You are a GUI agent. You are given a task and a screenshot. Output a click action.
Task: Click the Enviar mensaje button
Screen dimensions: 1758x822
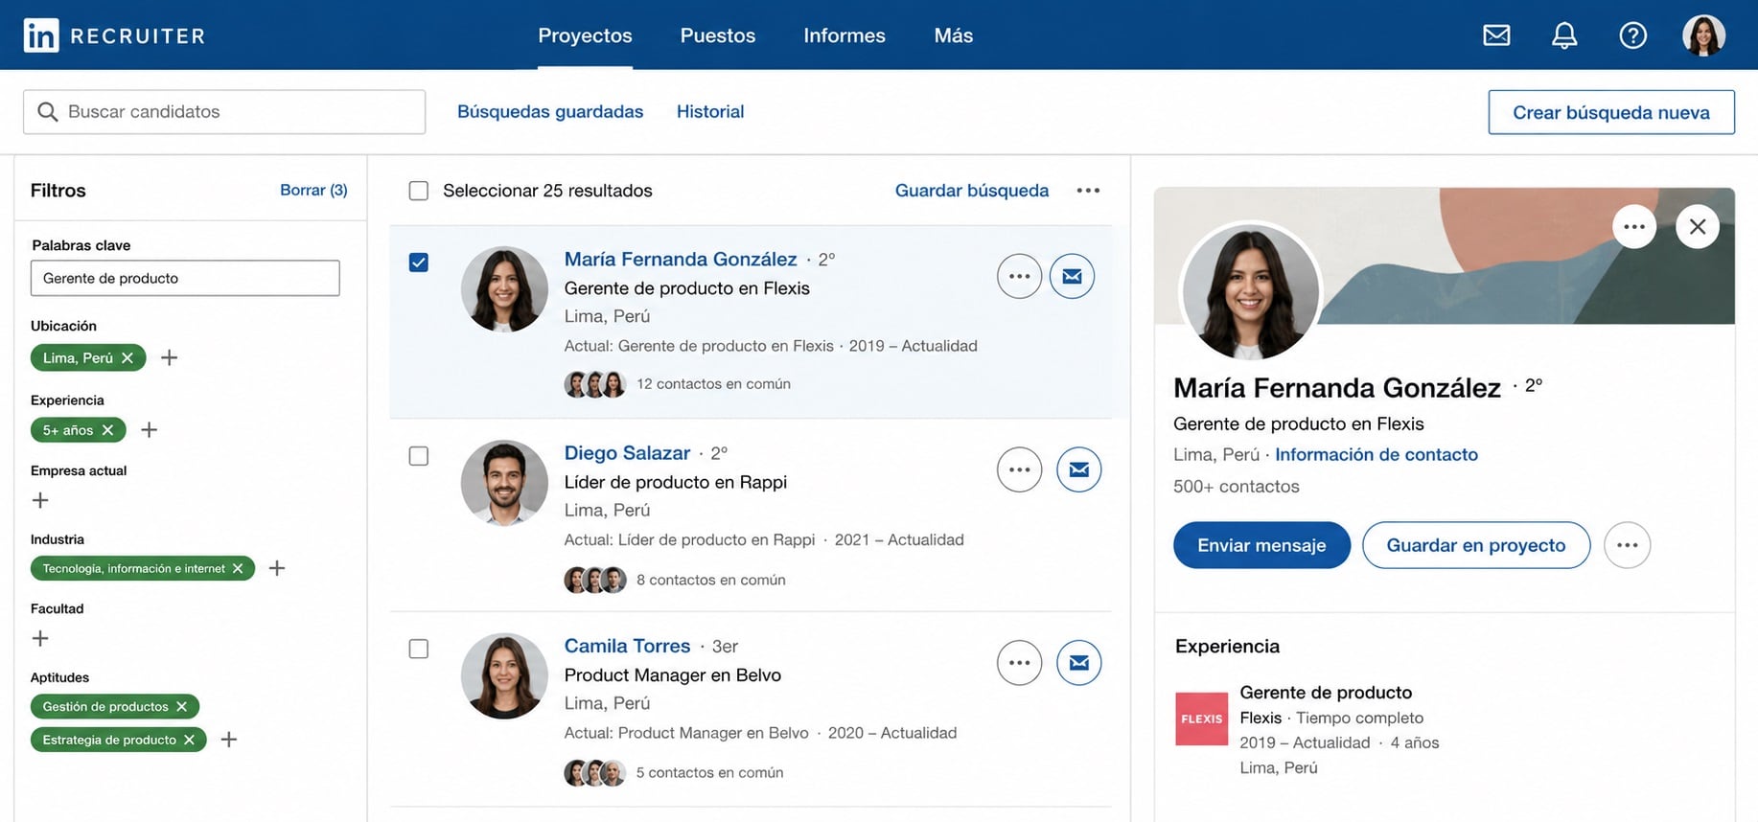pos(1261,545)
